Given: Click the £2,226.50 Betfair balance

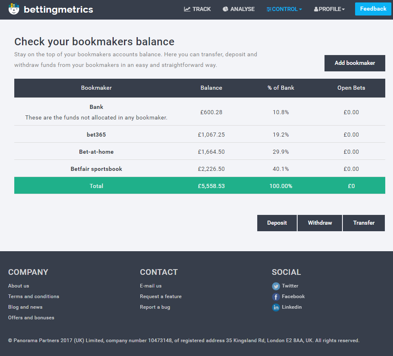Looking at the screenshot, I should 211,169.
